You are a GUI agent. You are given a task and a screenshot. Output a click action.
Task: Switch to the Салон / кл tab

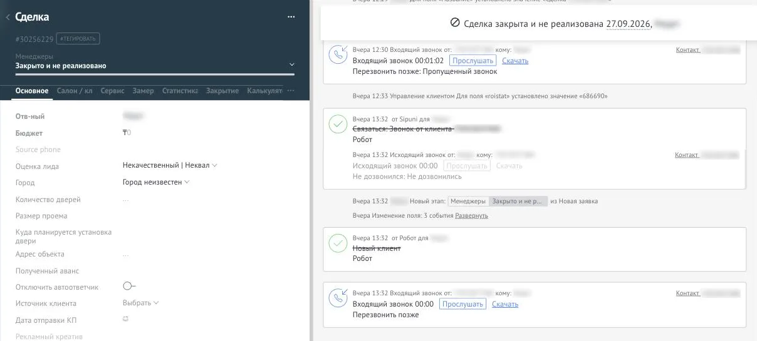coord(75,91)
